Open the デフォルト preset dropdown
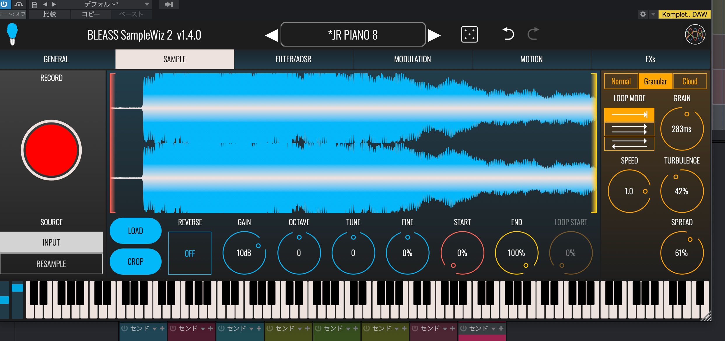The image size is (725, 341). pyautogui.click(x=147, y=4)
